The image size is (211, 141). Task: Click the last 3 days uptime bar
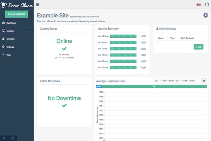123,43
